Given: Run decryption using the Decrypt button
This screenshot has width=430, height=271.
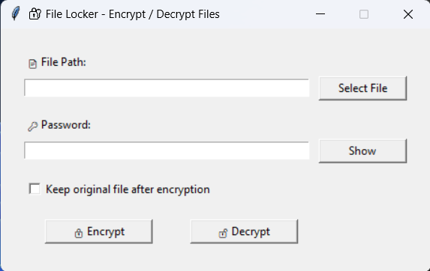Looking at the screenshot, I should 244,231.
